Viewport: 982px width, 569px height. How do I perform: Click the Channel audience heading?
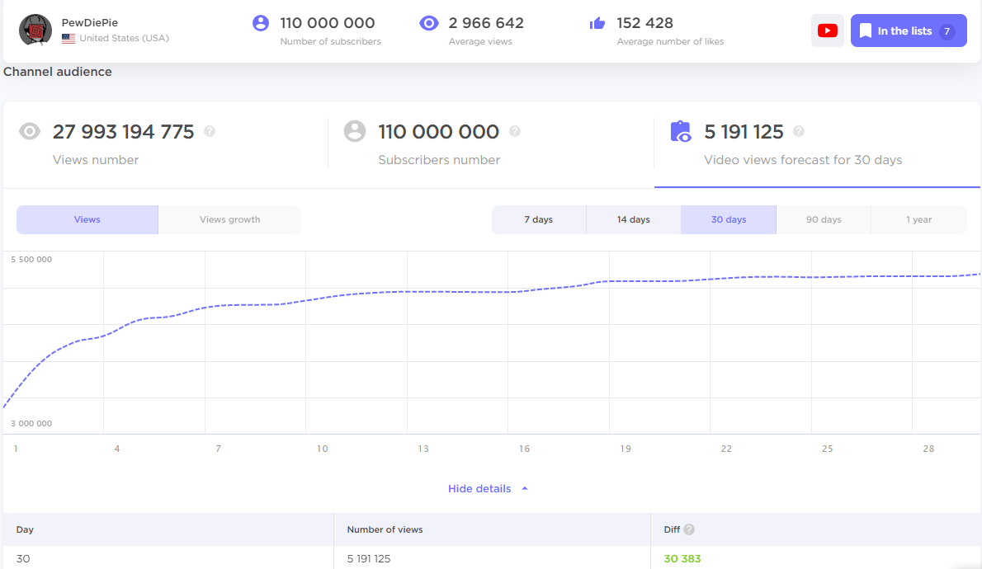(58, 72)
